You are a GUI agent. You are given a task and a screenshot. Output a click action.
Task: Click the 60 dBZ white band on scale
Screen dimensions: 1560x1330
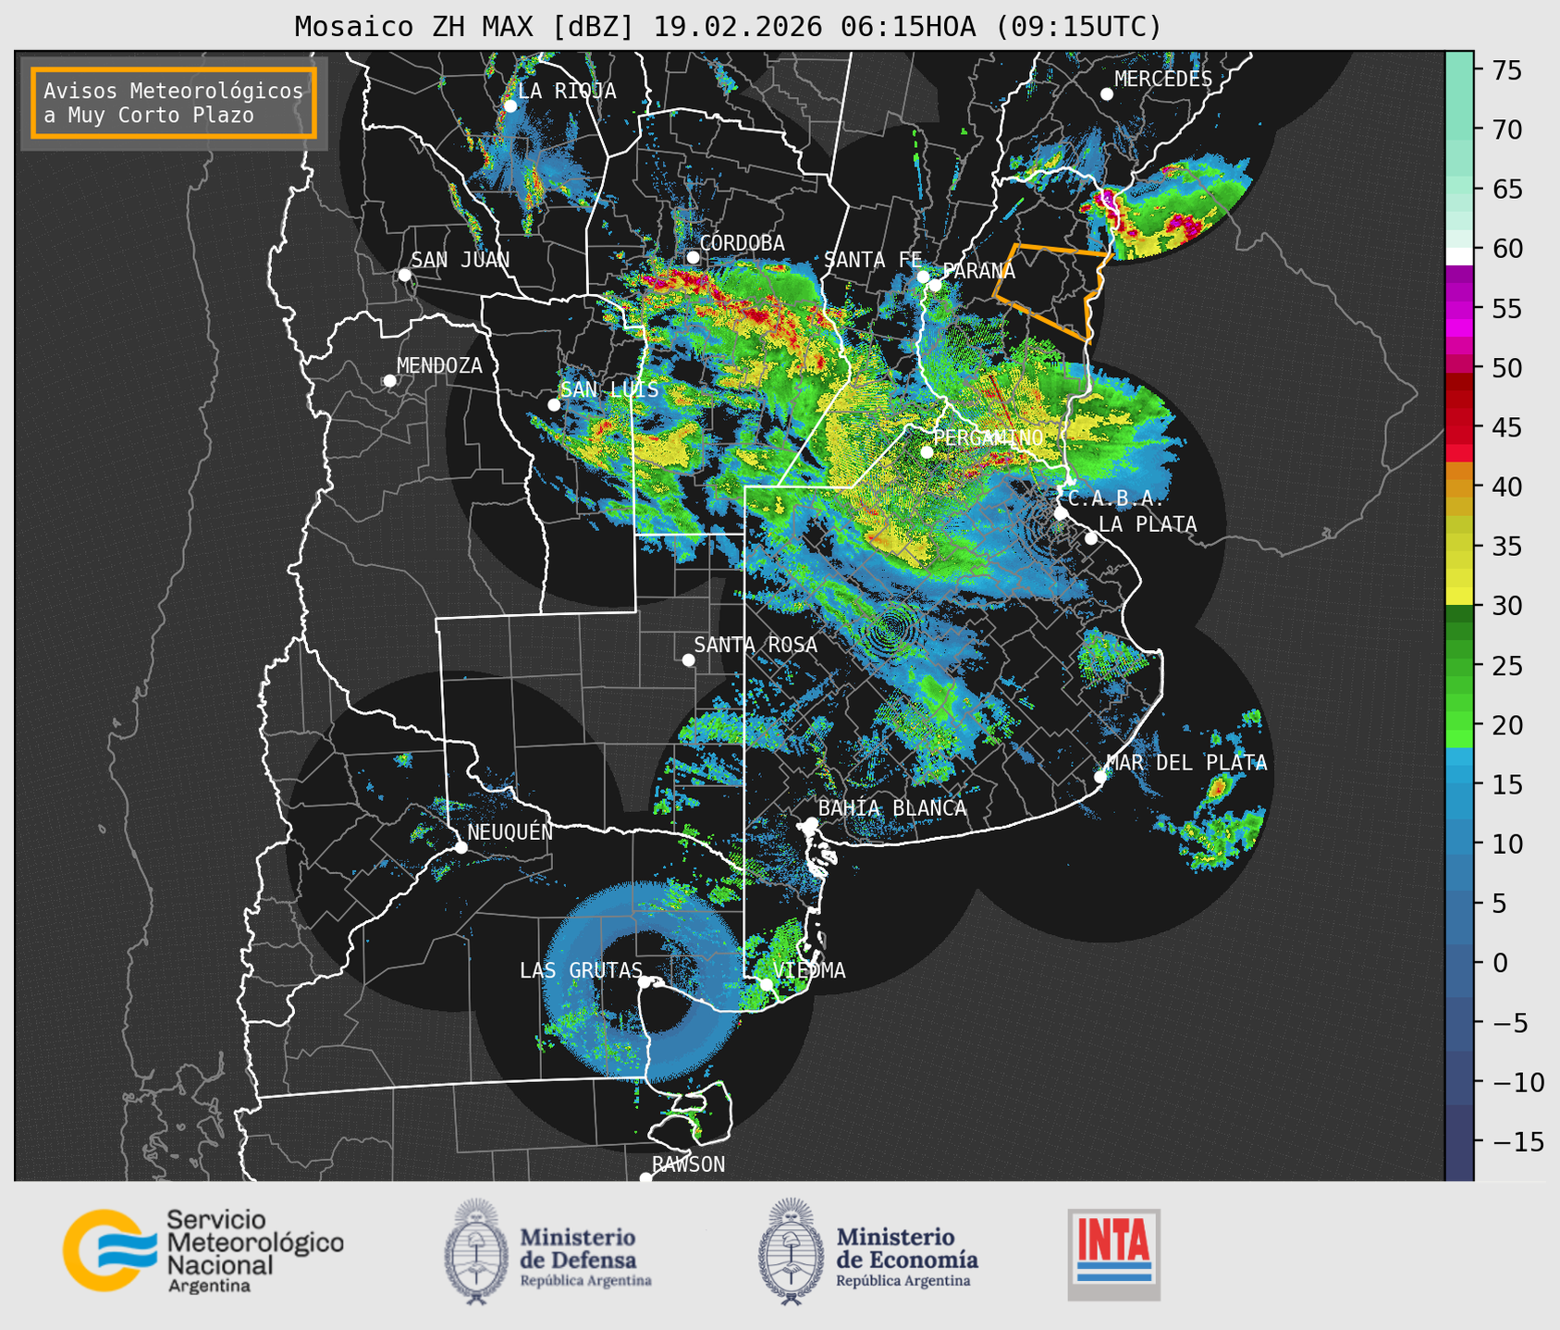click(1459, 255)
